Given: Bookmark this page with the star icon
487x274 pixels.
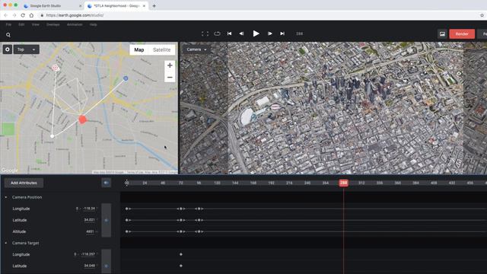Looking at the screenshot, I should click(x=482, y=15).
